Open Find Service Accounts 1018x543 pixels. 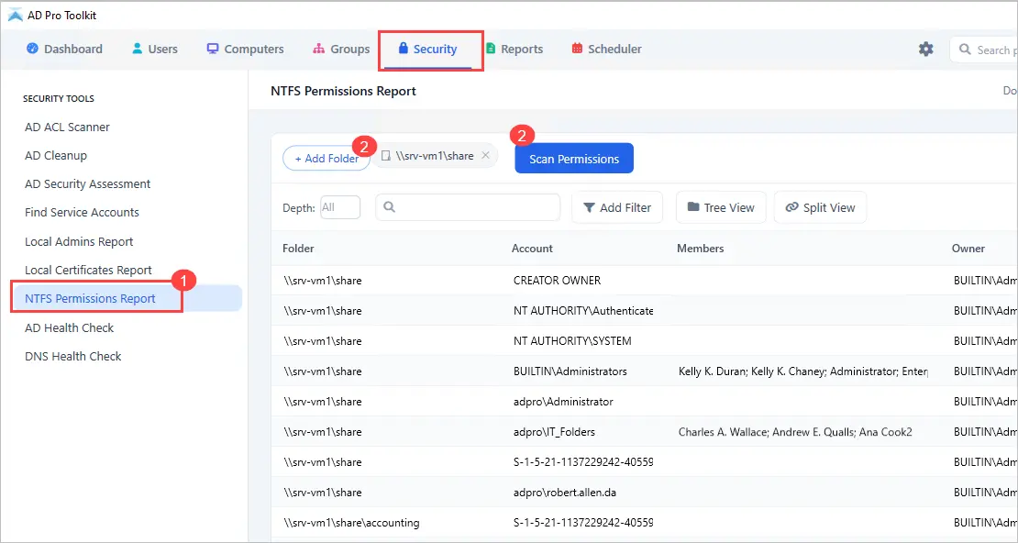[x=82, y=213]
